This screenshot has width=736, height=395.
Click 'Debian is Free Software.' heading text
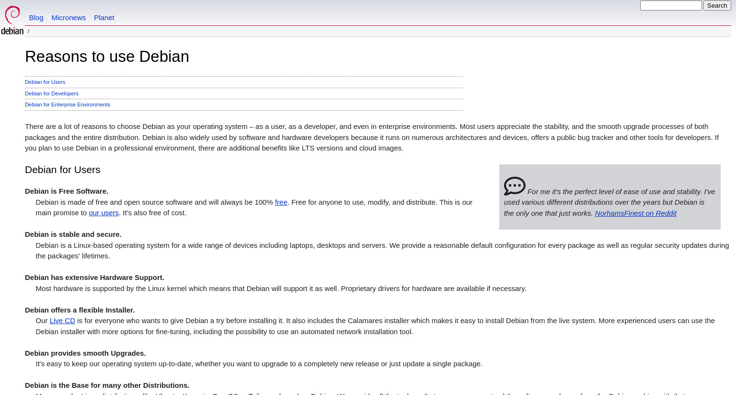[67, 191]
